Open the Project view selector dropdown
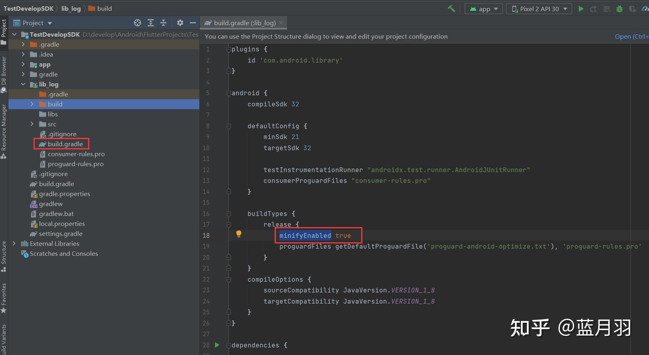 33,23
